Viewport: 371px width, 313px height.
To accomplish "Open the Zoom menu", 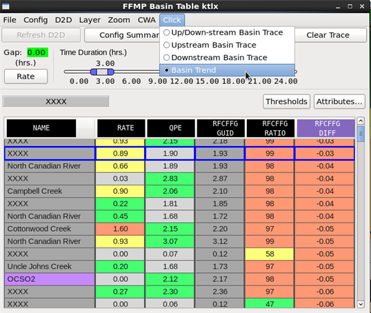I will click(119, 20).
